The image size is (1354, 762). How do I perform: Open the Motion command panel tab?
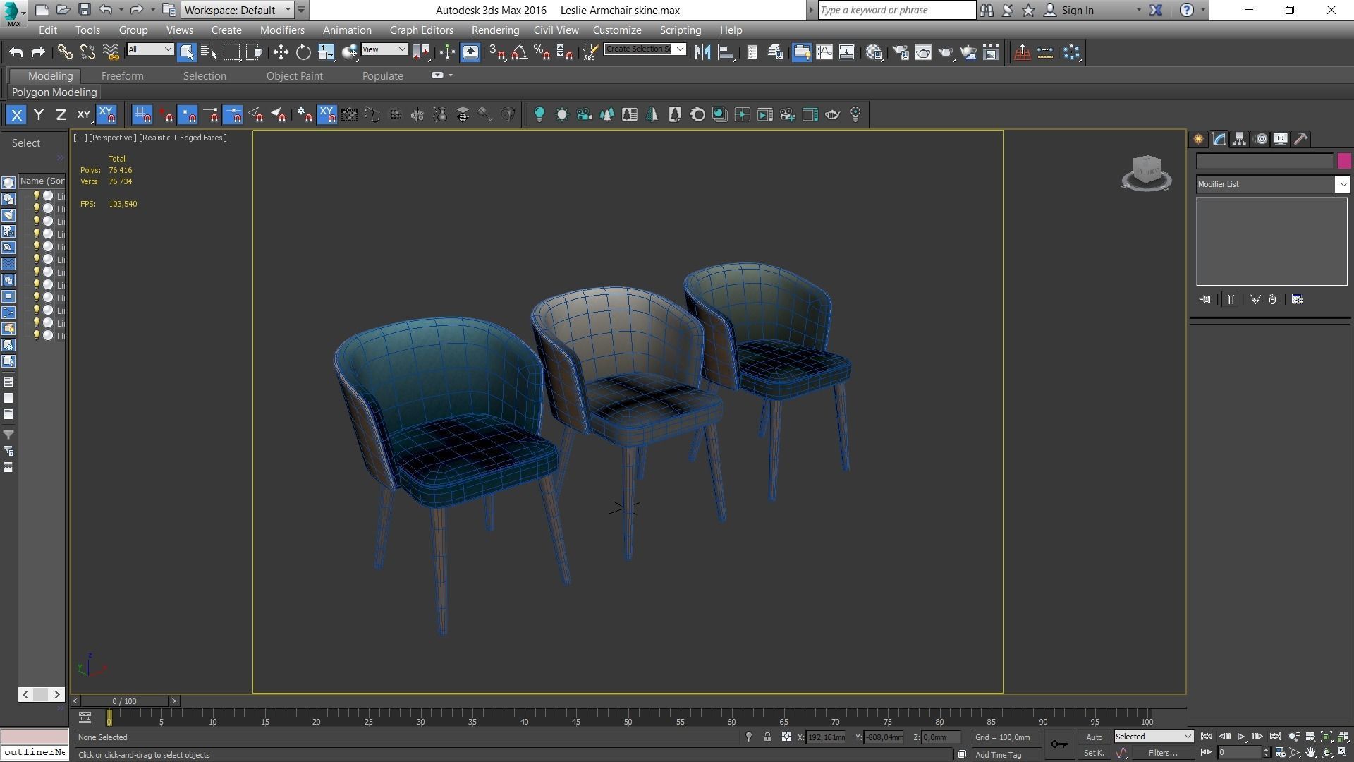1261,139
